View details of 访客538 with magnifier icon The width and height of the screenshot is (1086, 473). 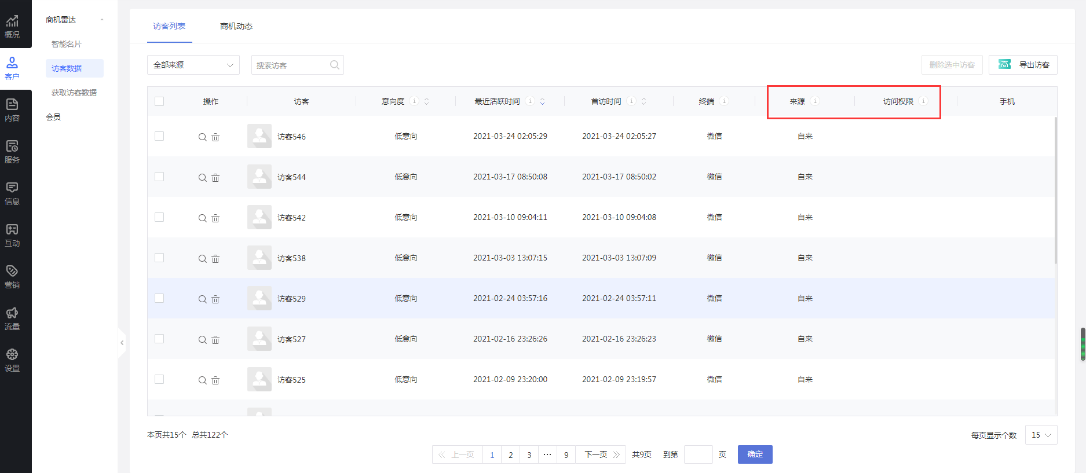click(202, 259)
